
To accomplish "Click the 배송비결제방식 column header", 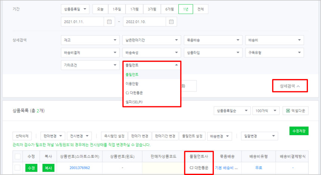I will pyautogui.click(x=293, y=157).
